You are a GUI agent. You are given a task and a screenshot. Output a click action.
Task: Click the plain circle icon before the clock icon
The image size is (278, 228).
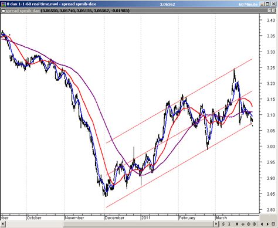point(249,224)
